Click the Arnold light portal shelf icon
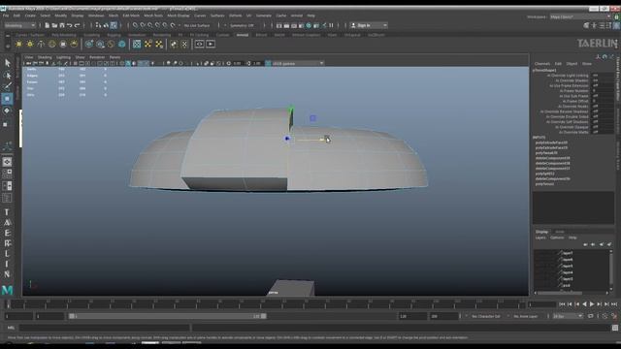 coord(63,44)
